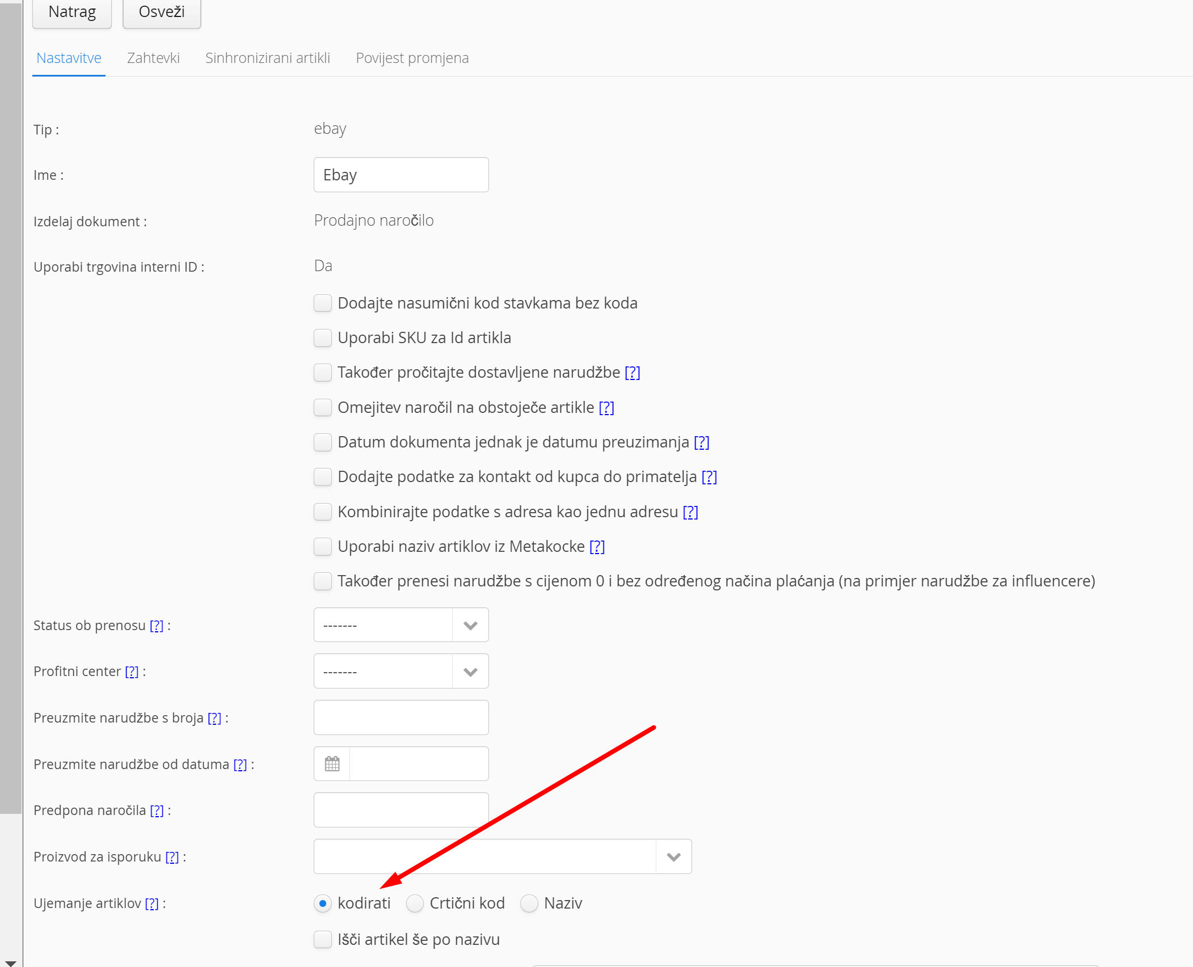Select Naziv radio option
Image resolution: width=1193 pixels, height=967 pixels.
pyautogui.click(x=529, y=903)
